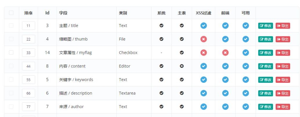
Task: Click the Checkbox type cell
Action: click(x=128, y=53)
